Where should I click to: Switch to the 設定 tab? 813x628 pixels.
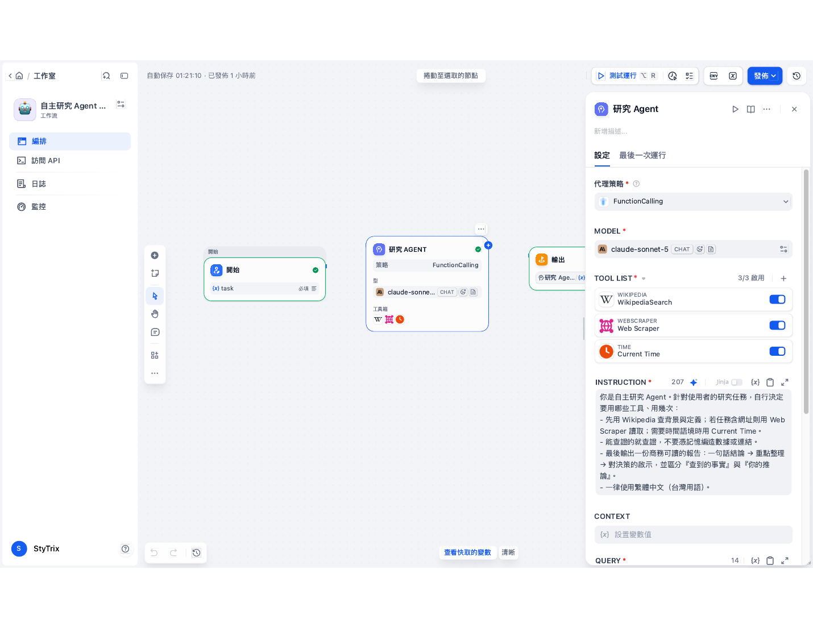pos(602,156)
